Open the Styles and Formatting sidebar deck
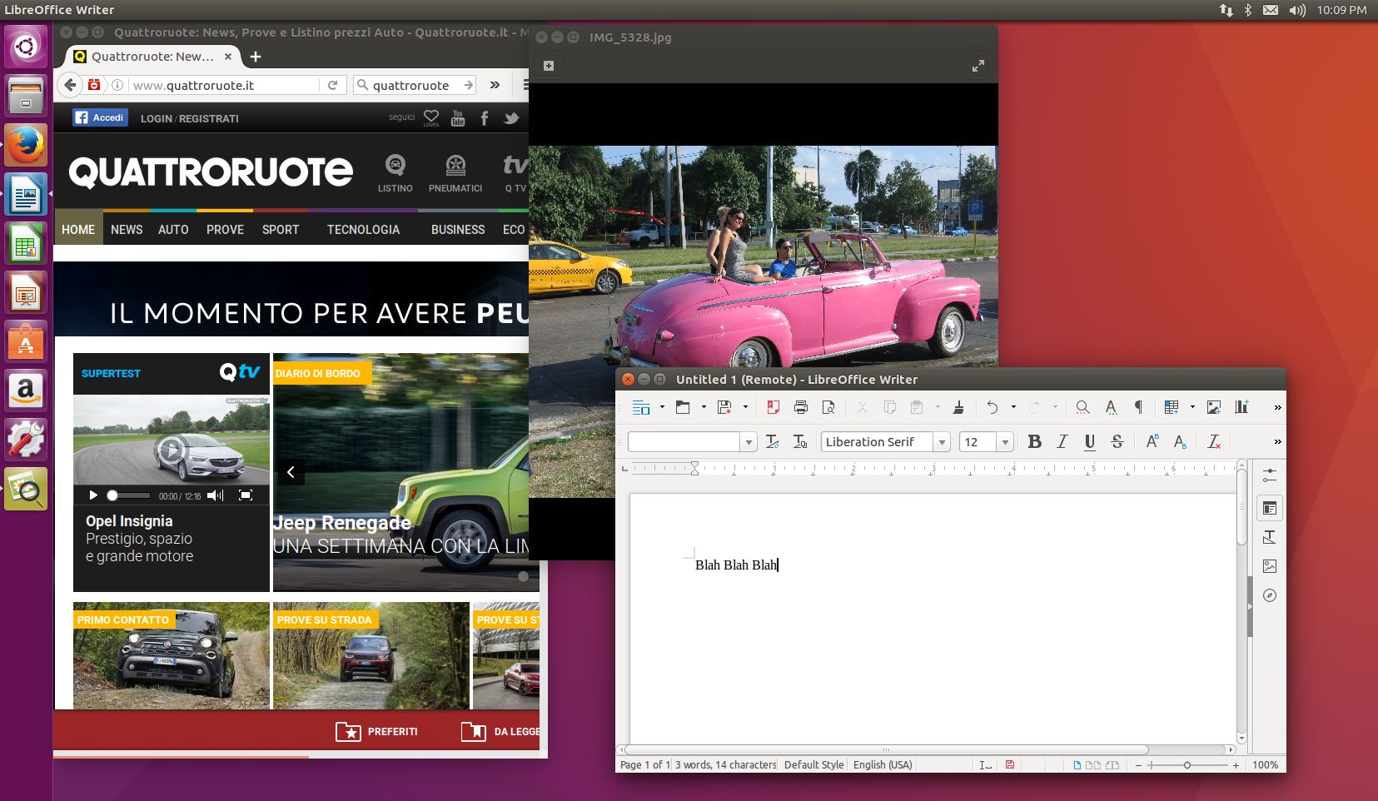The image size is (1378, 801). tap(1270, 537)
